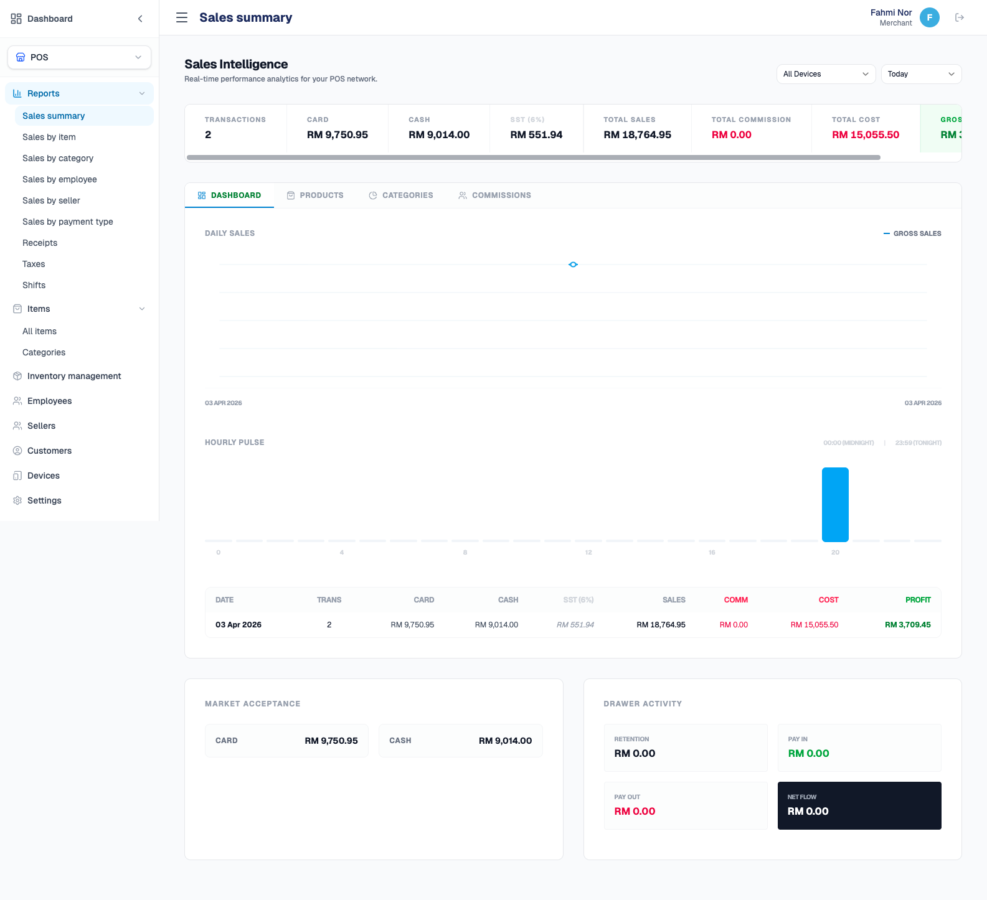Open the Today date range dropdown
Screen dimensions: 987x900
coord(922,74)
